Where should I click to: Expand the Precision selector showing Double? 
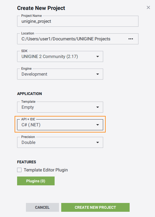click(x=60, y=142)
